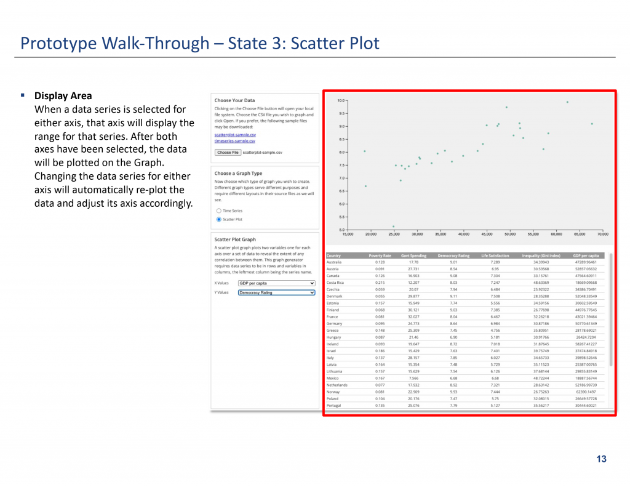This screenshot has height=487, width=630.
Task: Click the Inequality (Gini Index) column header
Action: tap(541, 256)
